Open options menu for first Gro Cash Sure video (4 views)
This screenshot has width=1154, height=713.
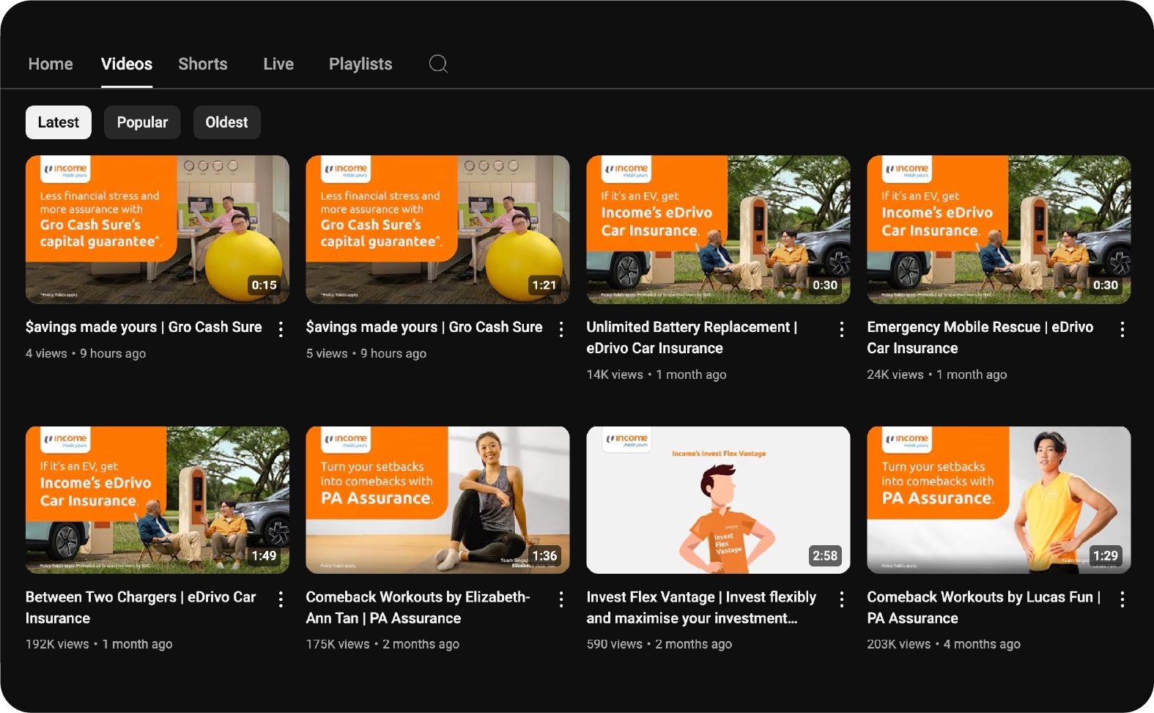coord(281,329)
